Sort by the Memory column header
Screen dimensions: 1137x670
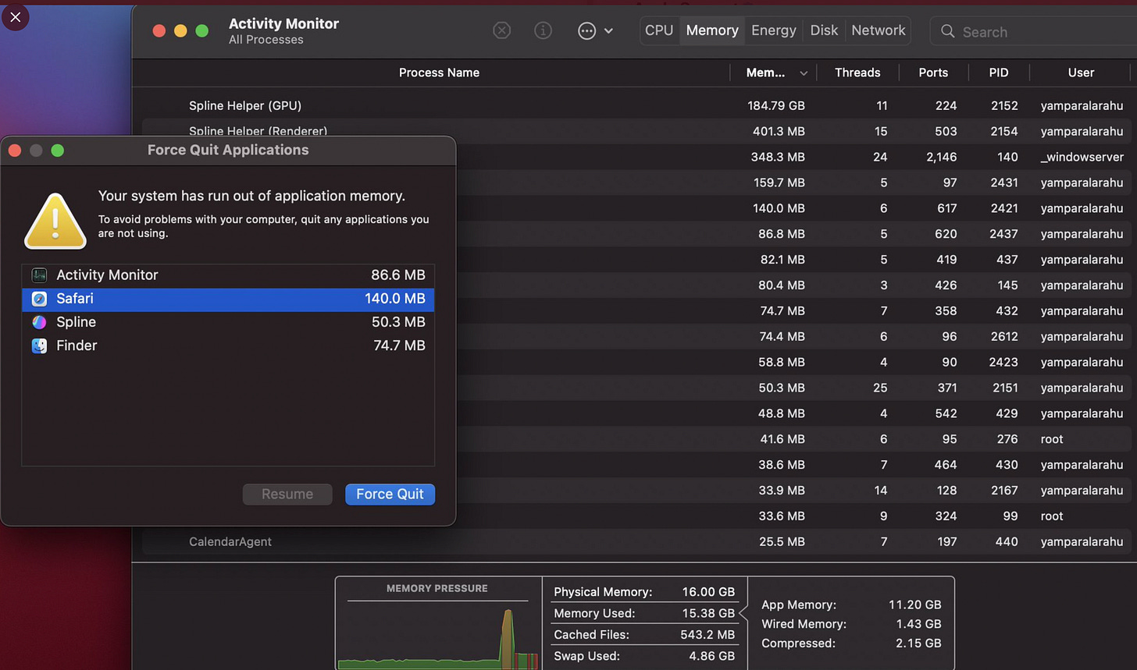click(x=765, y=73)
